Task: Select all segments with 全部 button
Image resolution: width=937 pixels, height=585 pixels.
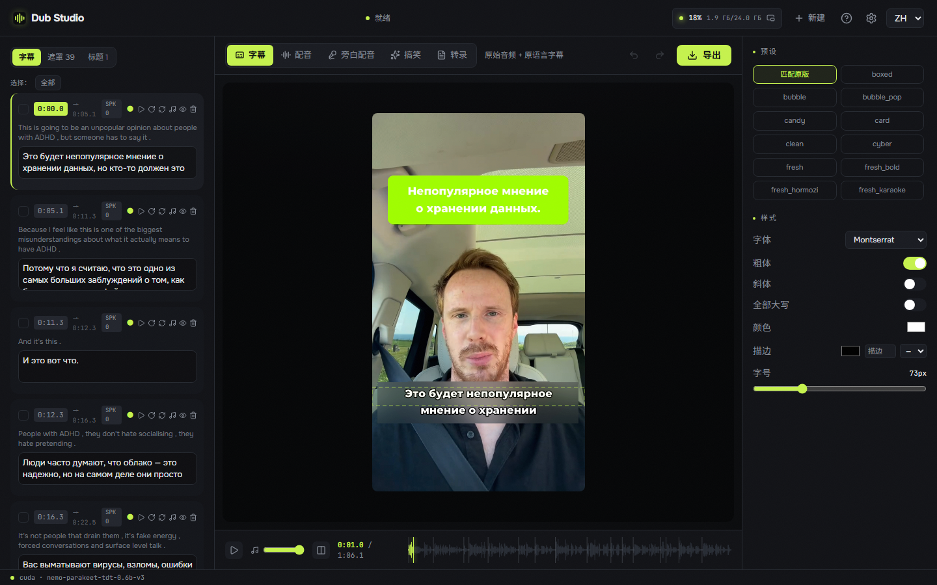Action: pyautogui.click(x=48, y=83)
